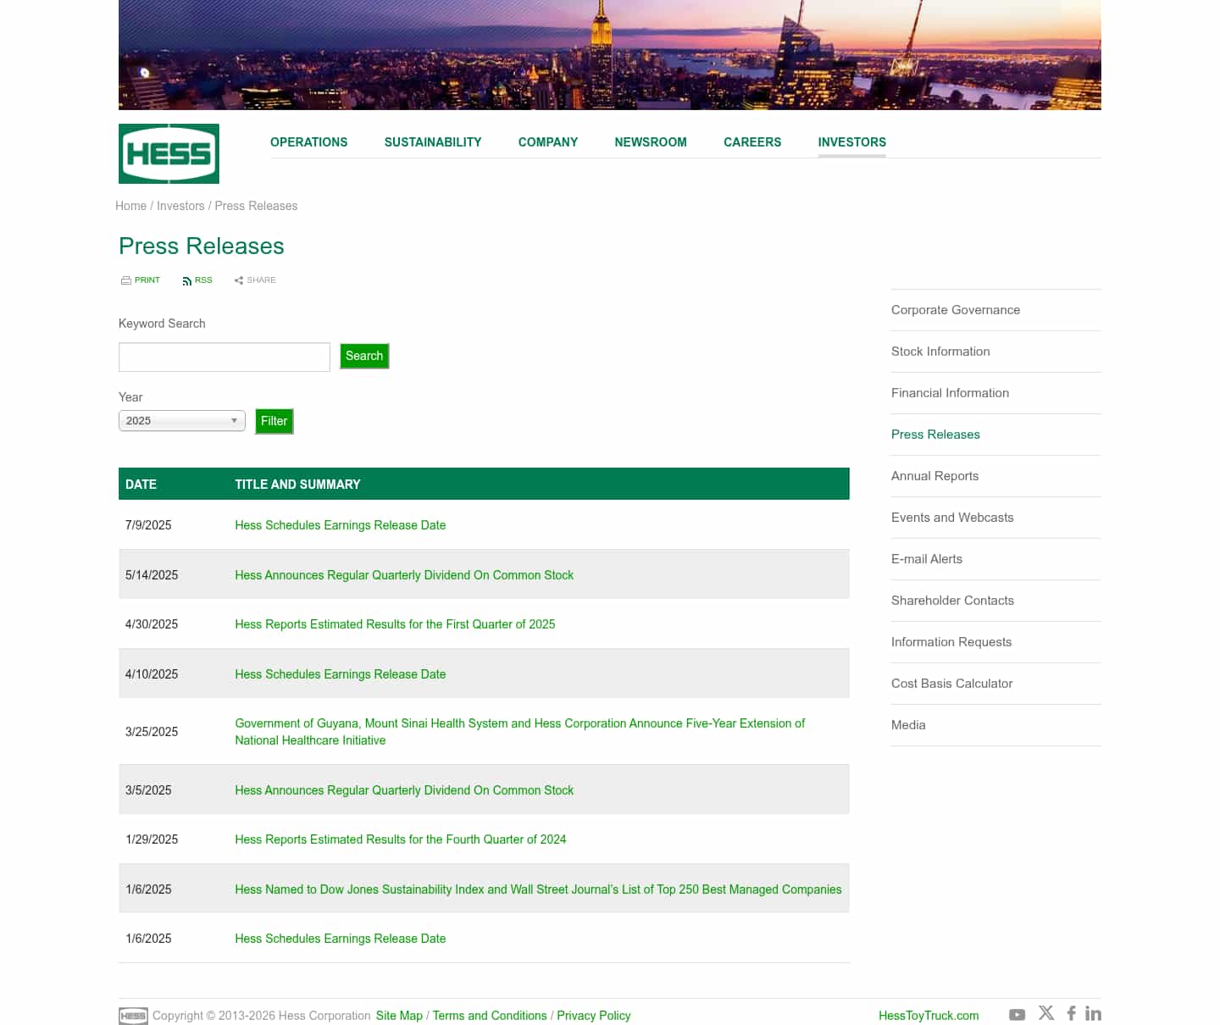Open the NEWSROOM menu item

tap(651, 142)
